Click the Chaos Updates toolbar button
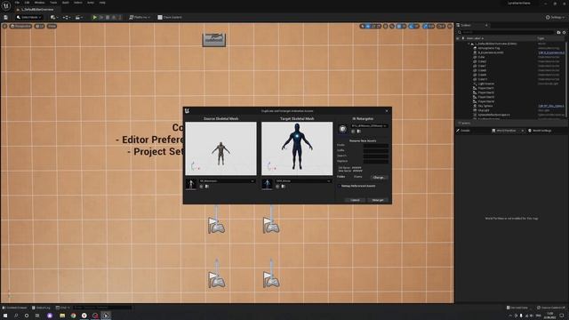 pos(170,17)
